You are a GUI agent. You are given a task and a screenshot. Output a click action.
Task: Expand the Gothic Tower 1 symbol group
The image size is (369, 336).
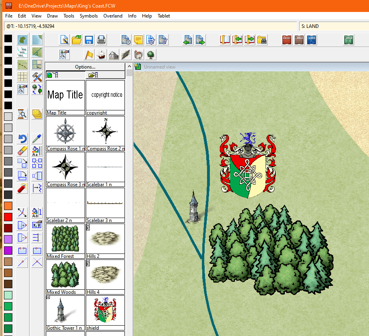click(48, 297)
